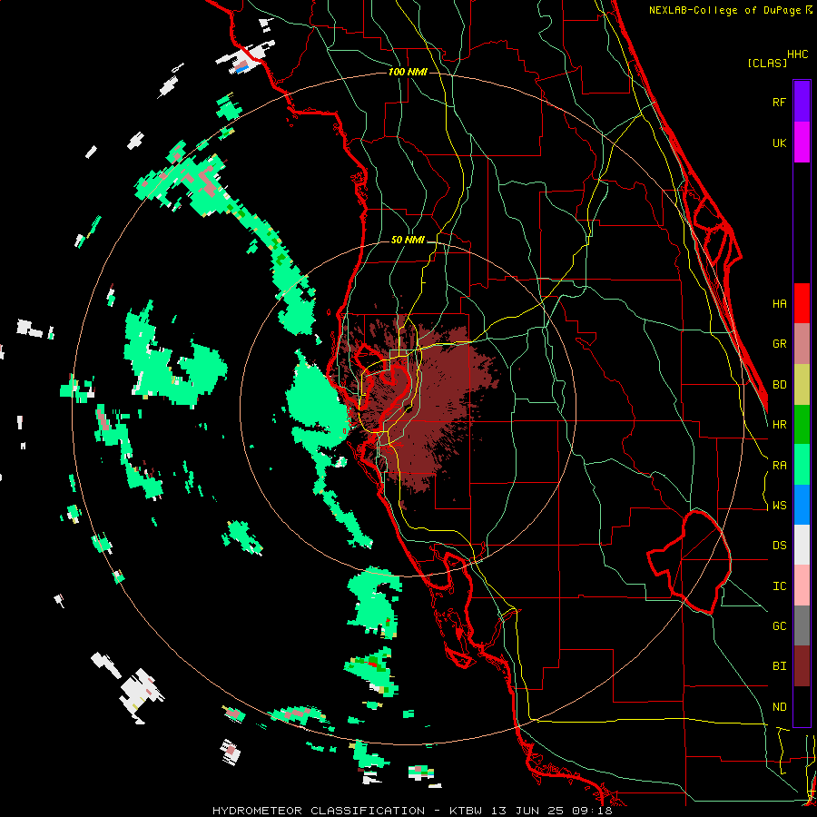Image resolution: width=817 pixels, height=817 pixels.
Task: Click the yellow BD legend color swatch
Action: click(x=802, y=385)
